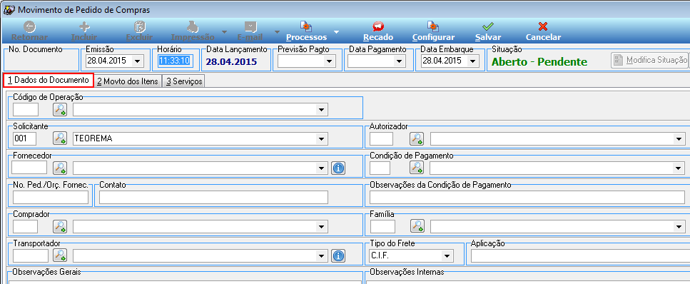Click the Solicitante code field 001
The width and height of the screenshot is (690, 284).
(25, 138)
